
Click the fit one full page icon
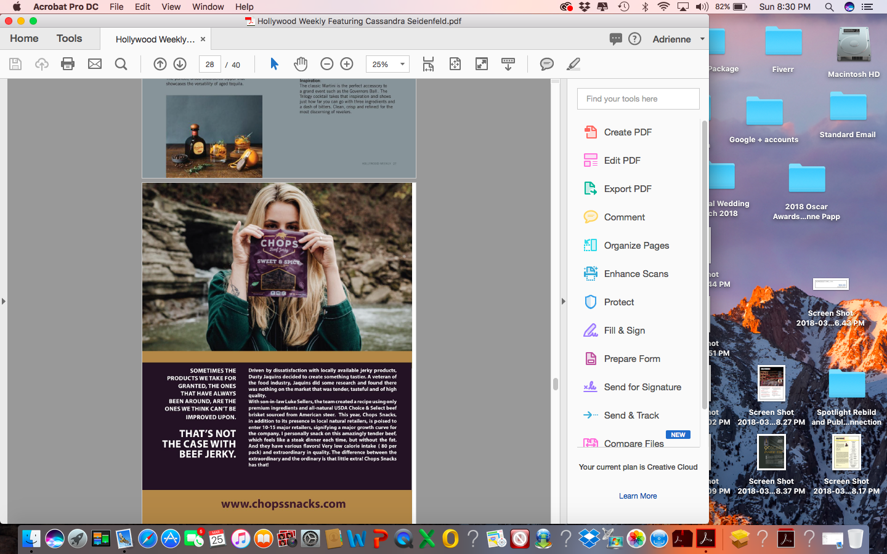455,64
